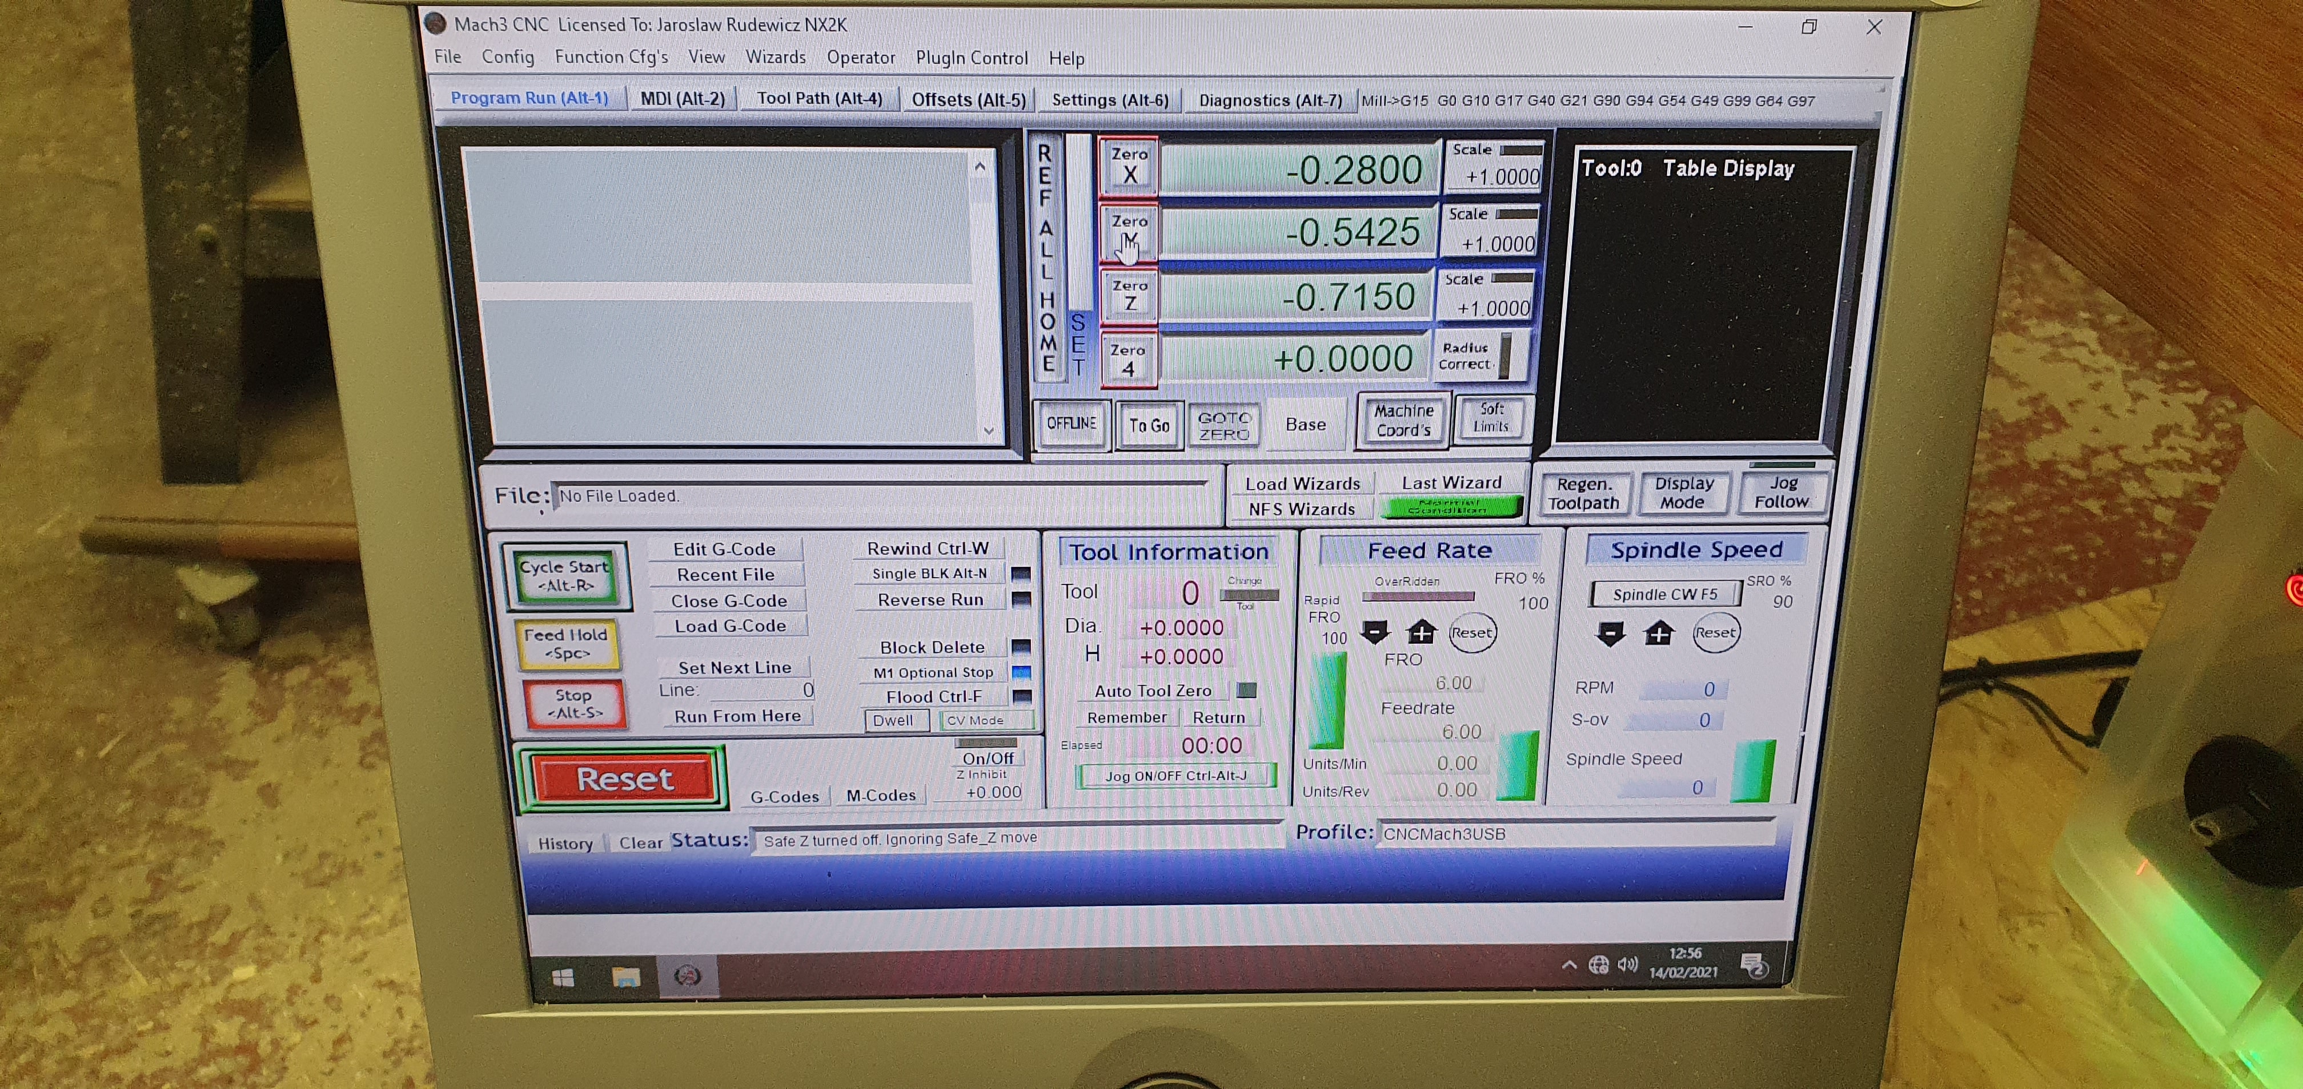The image size is (2303, 1089).
Task: Open the volume control in system tray
Action: tap(1627, 964)
